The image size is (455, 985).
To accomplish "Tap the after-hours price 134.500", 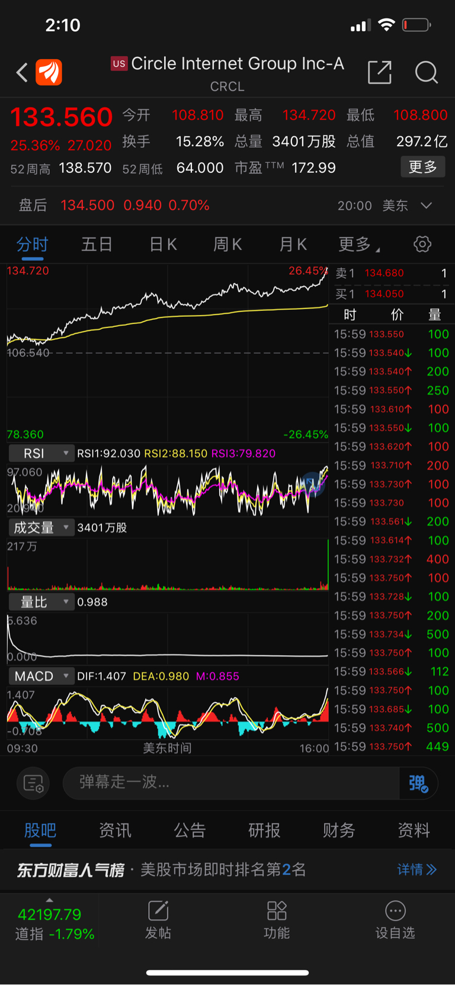I will coord(88,206).
